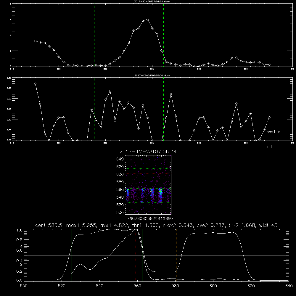Click the first diamond point of the dusk curve
Image resolution: width=296 pixels, height=296 pixels.
35,84
